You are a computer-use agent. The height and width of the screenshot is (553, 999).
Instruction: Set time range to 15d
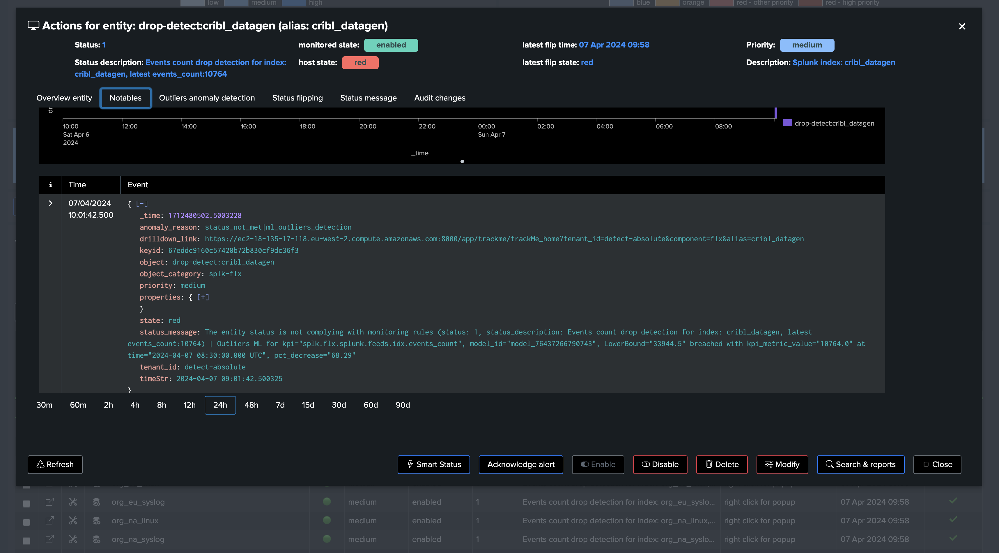coord(308,405)
